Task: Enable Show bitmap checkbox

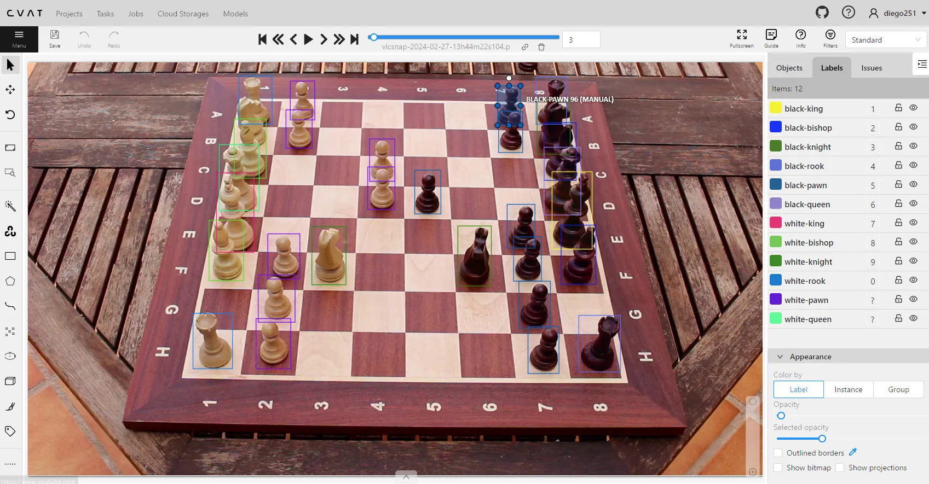Action: coord(778,468)
